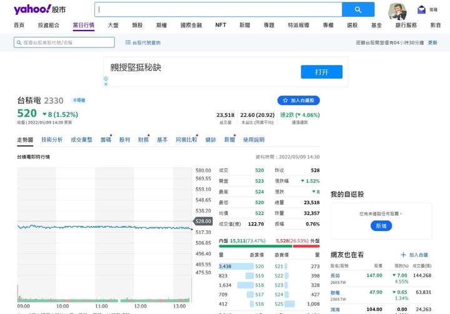
Task: Click the 半導體 sector tag
Action: 79,101
